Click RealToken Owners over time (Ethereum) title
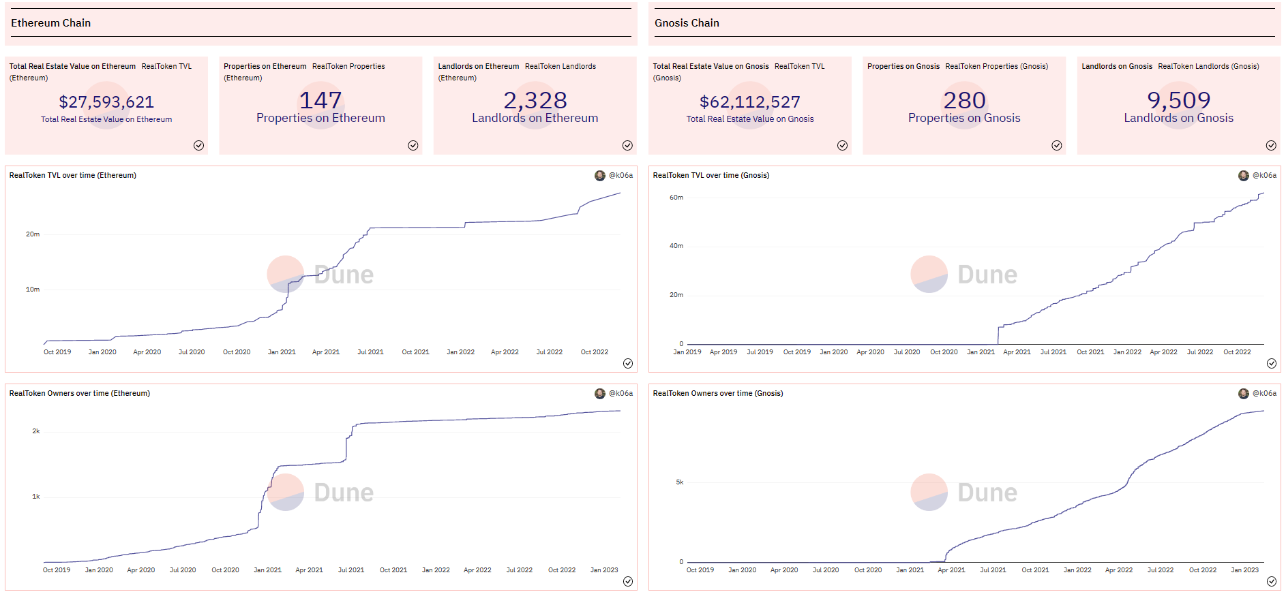1286x592 pixels. pyautogui.click(x=79, y=394)
